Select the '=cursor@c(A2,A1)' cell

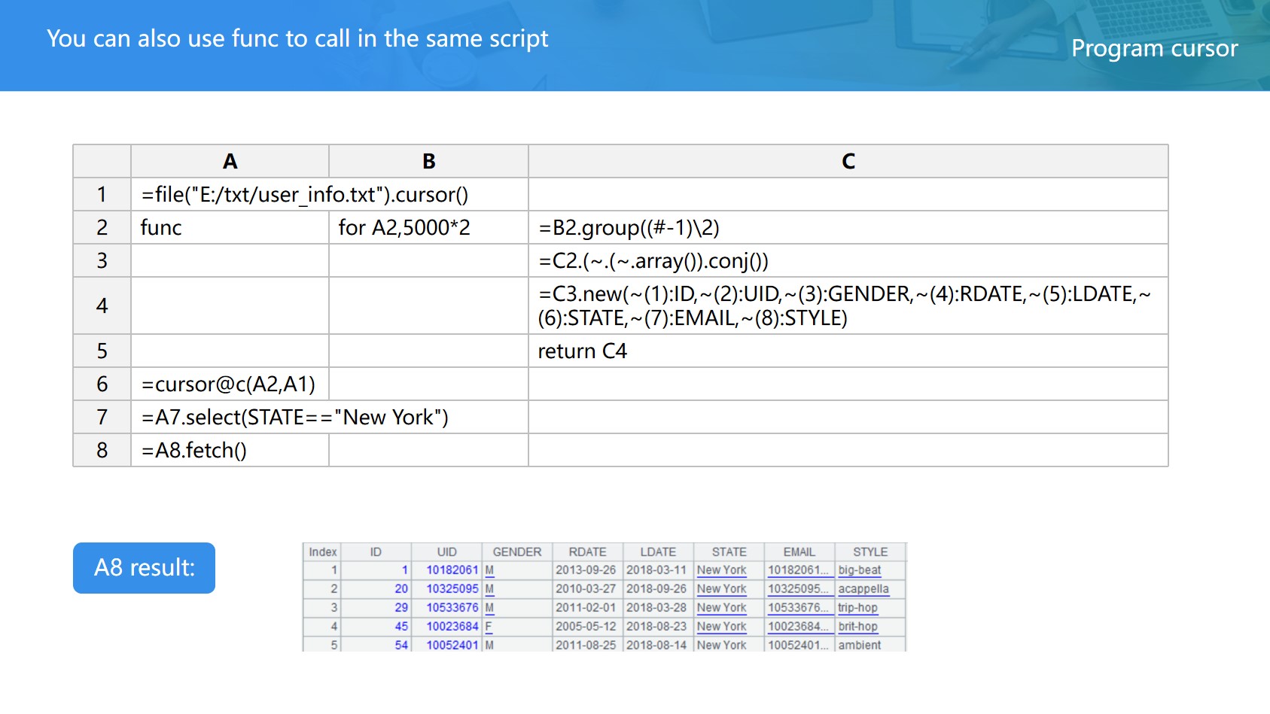[x=229, y=384]
